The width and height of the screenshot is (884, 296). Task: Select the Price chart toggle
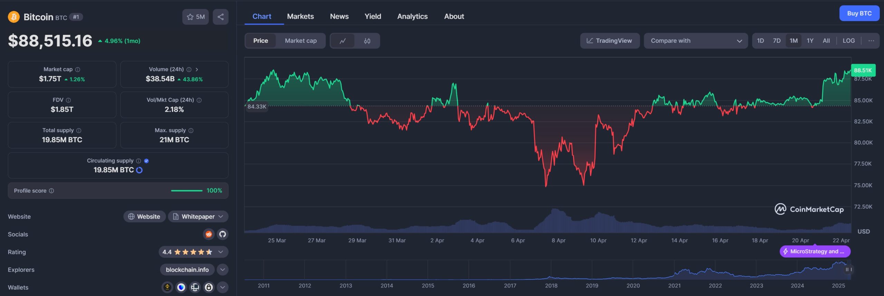pyautogui.click(x=261, y=41)
